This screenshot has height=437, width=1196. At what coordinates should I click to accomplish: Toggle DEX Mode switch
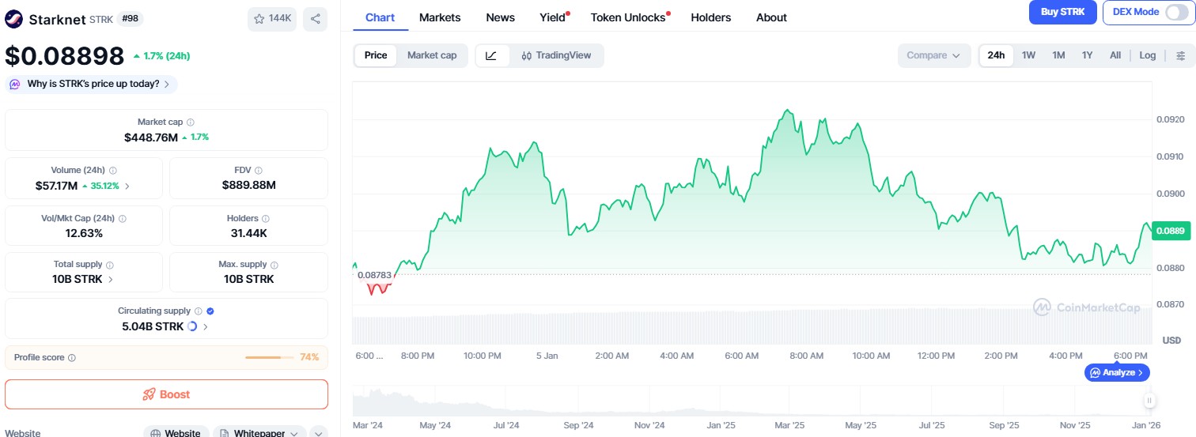coord(1175,12)
